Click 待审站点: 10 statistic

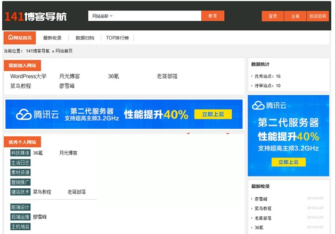coord(267,86)
